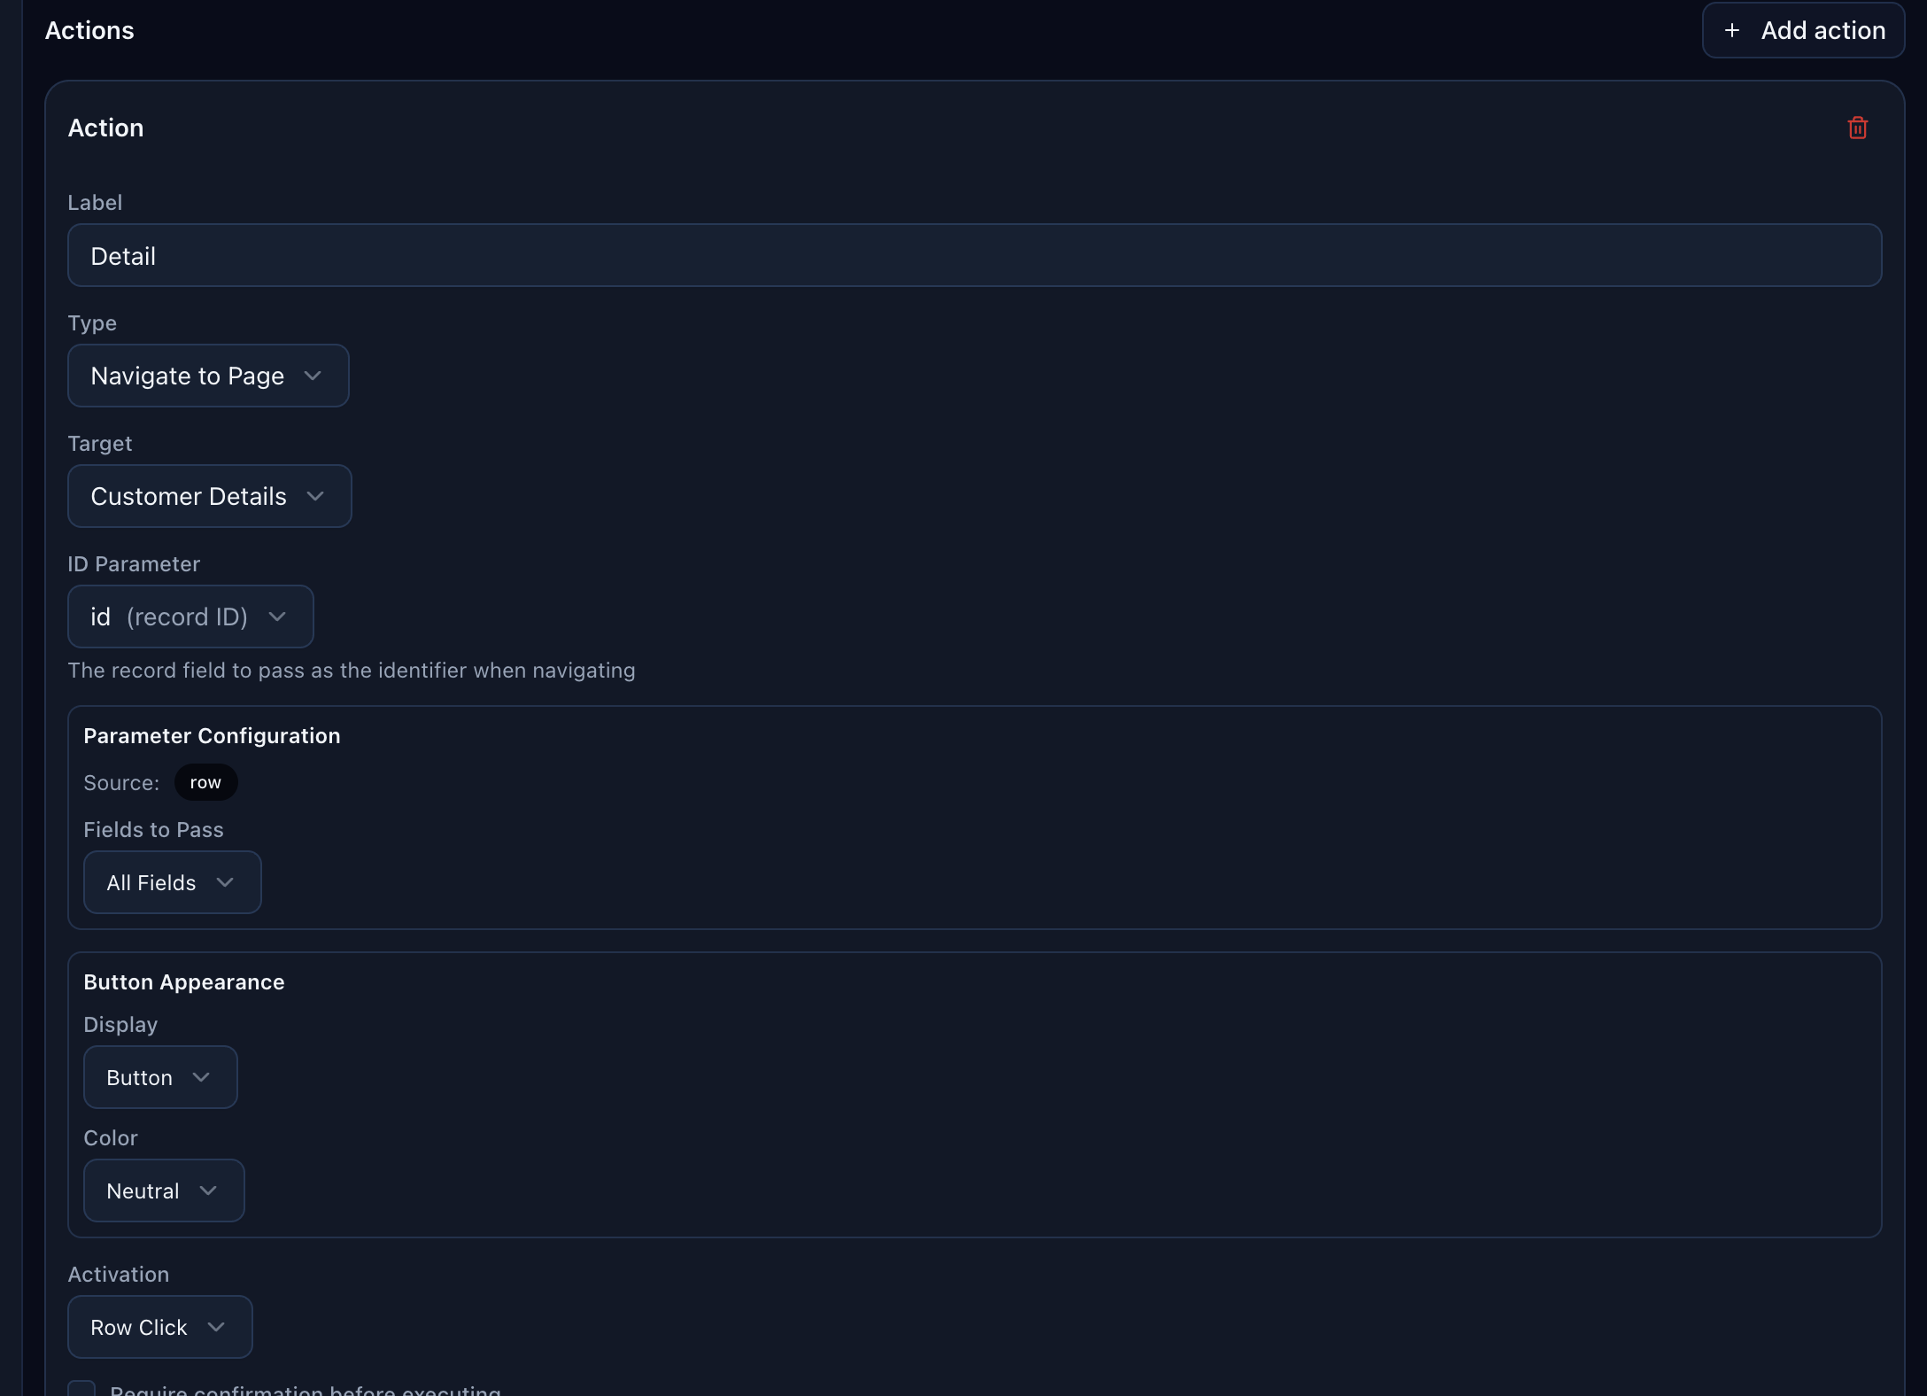
Task: Click the Actions heading
Action: click(89, 29)
